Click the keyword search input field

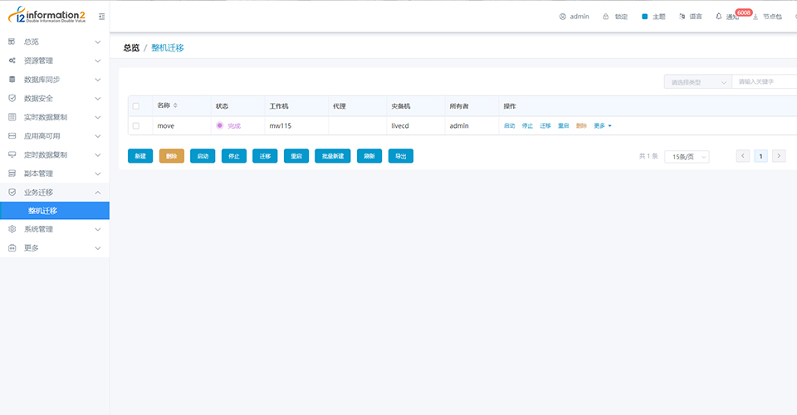[x=764, y=82]
